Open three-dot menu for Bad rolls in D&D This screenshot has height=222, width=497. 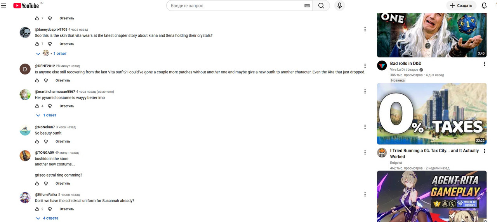coord(484,64)
